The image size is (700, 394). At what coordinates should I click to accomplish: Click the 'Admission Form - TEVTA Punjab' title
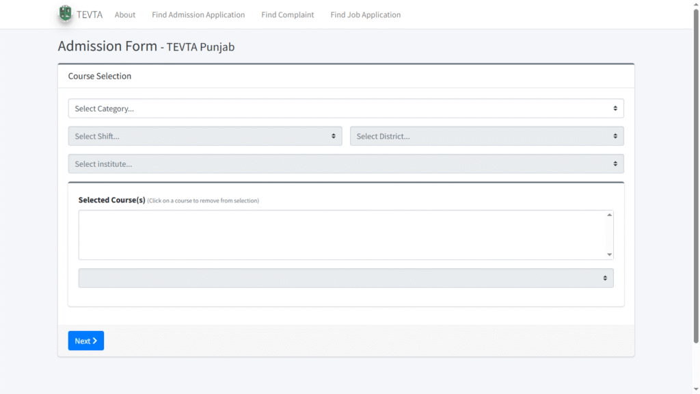(146, 46)
